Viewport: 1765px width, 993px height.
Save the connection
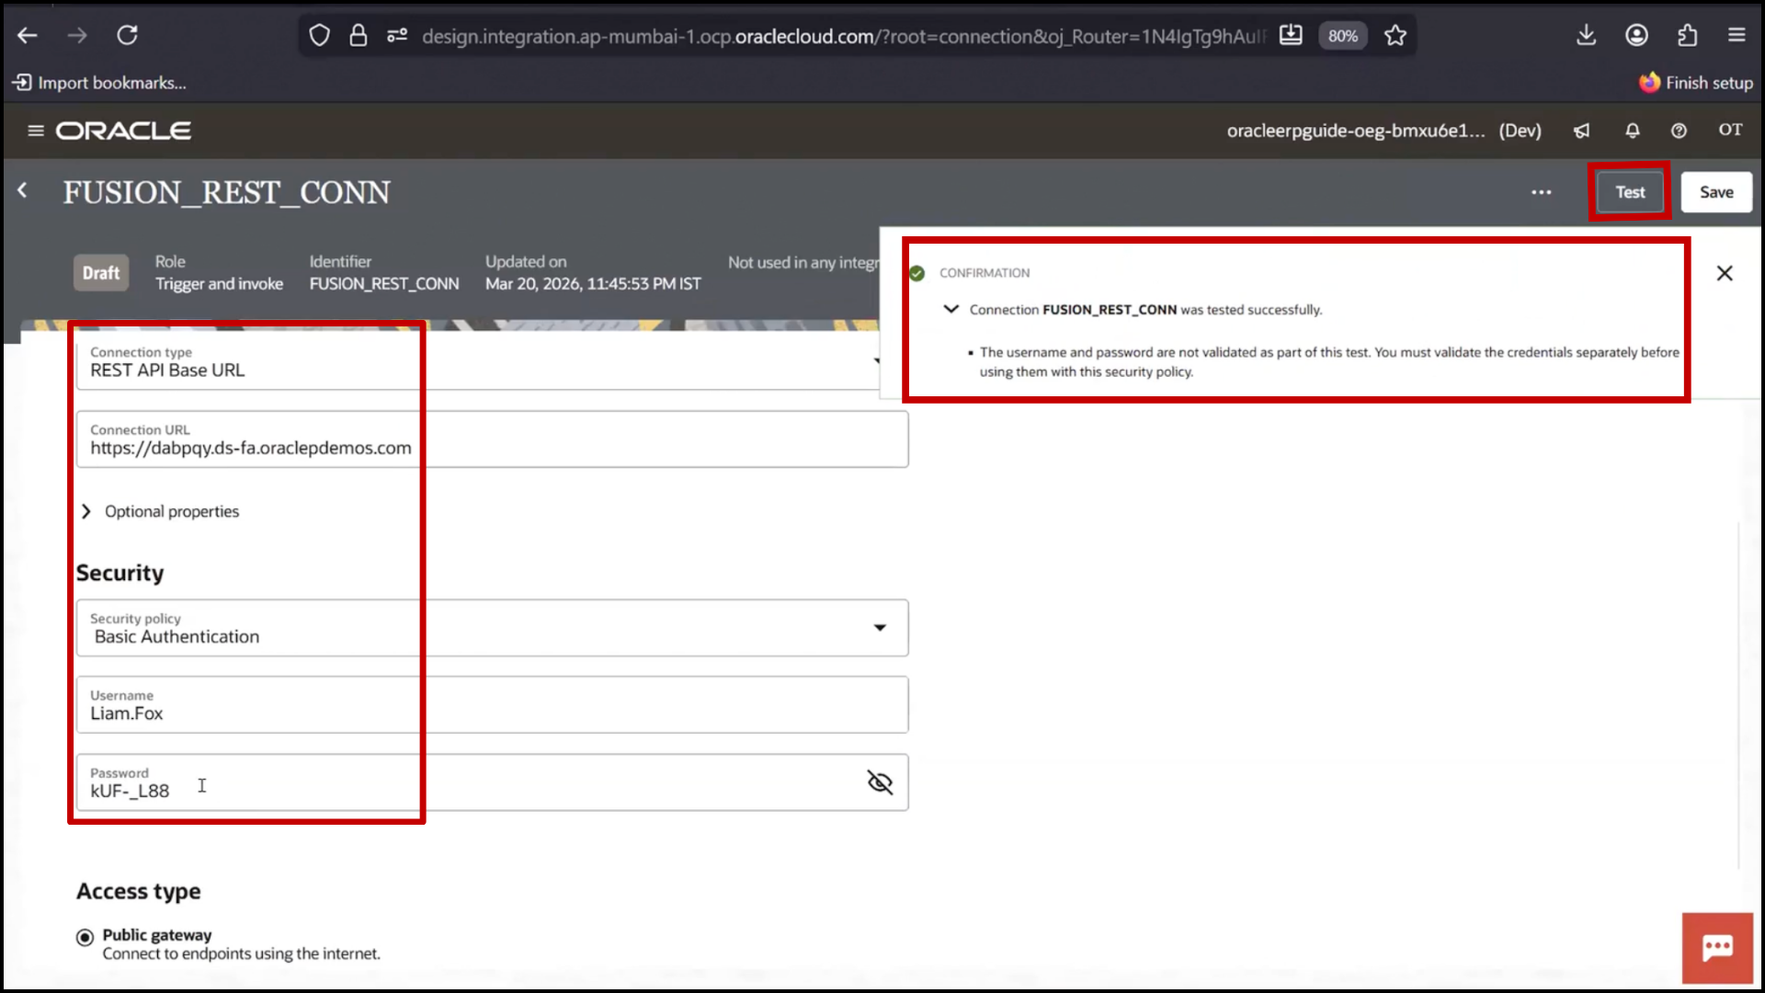point(1716,192)
